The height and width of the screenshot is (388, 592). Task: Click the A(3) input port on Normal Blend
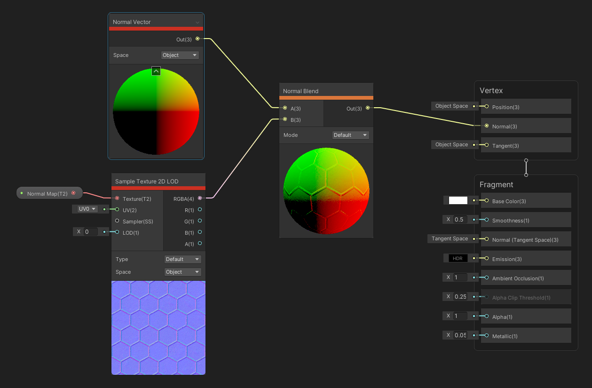(x=284, y=108)
